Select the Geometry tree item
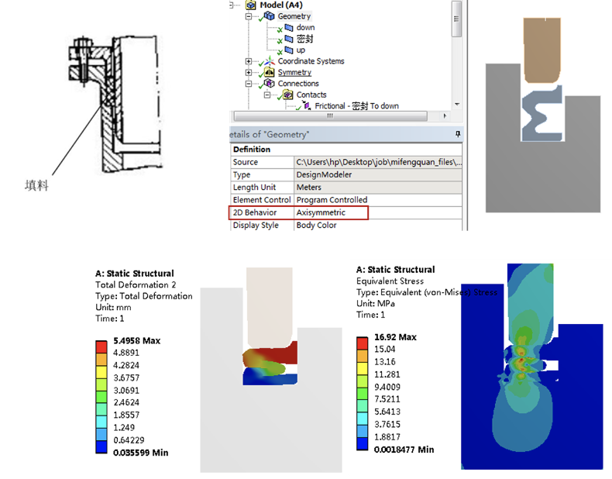The image size is (612, 479). pos(294,16)
